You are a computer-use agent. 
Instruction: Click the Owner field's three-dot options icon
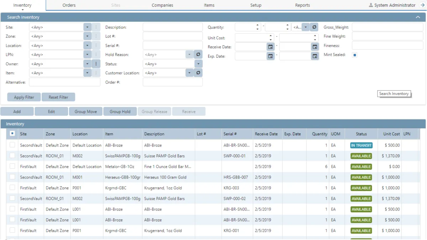pyautogui.click(x=96, y=64)
